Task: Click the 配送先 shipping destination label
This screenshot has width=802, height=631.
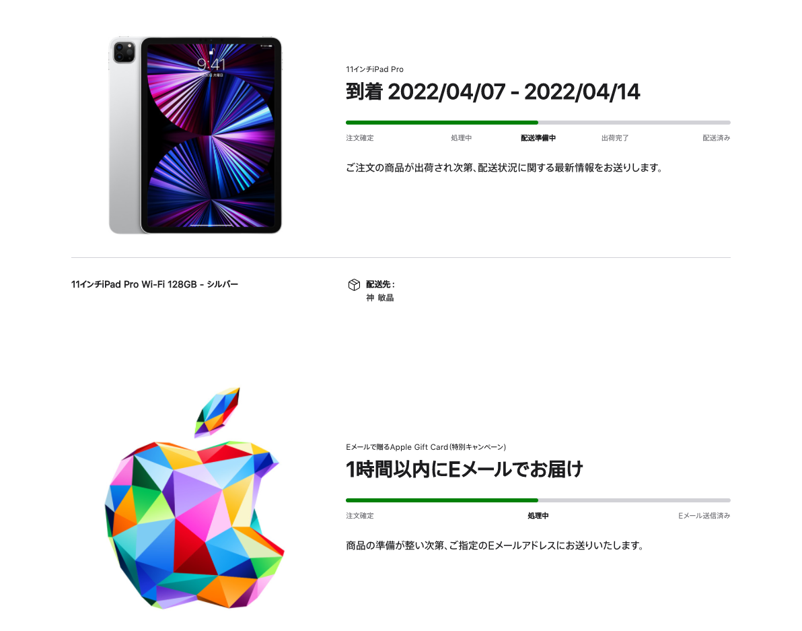Action: pyautogui.click(x=380, y=284)
